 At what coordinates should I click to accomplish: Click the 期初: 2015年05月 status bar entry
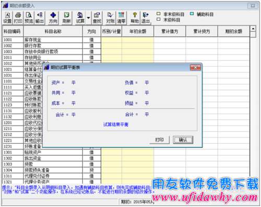137,202
